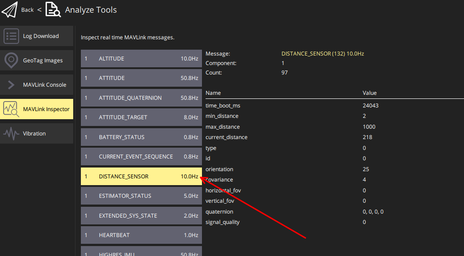Select the EXTENDED_SYS_STATE message
This screenshot has height=256, width=464.
141,216
